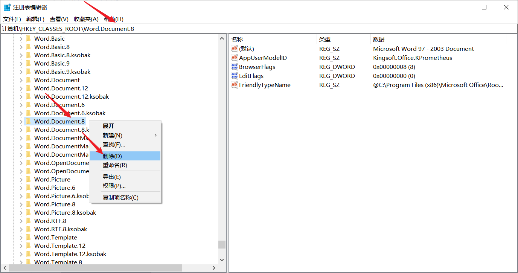The height and width of the screenshot is (273, 518).
Task: Choose 重命名(R) in the context menu
Action: click(x=125, y=165)
